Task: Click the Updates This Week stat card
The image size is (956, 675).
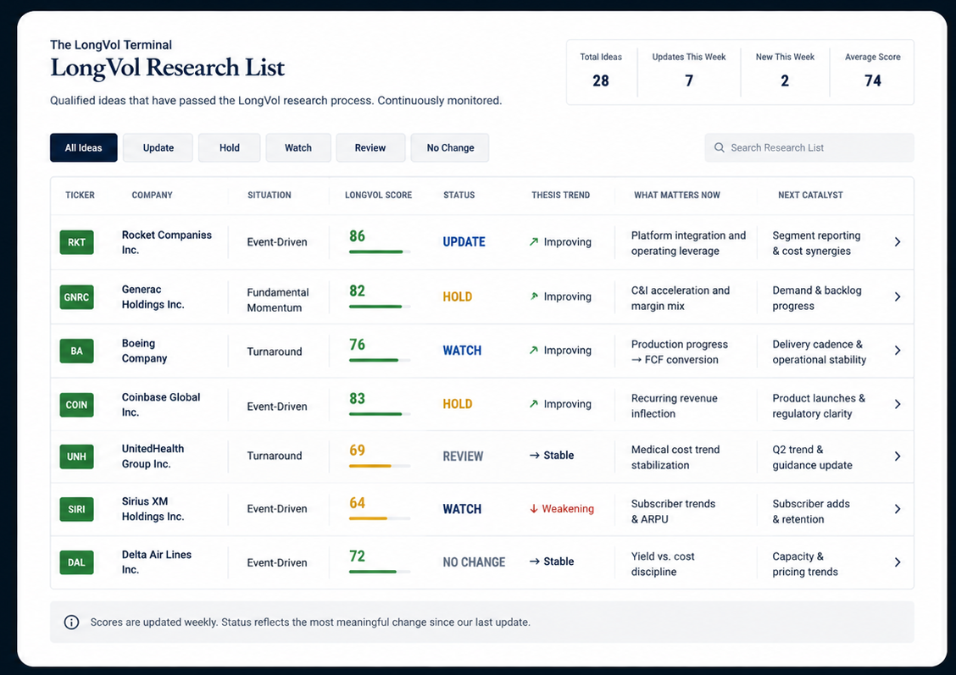Action: point(689,72)
